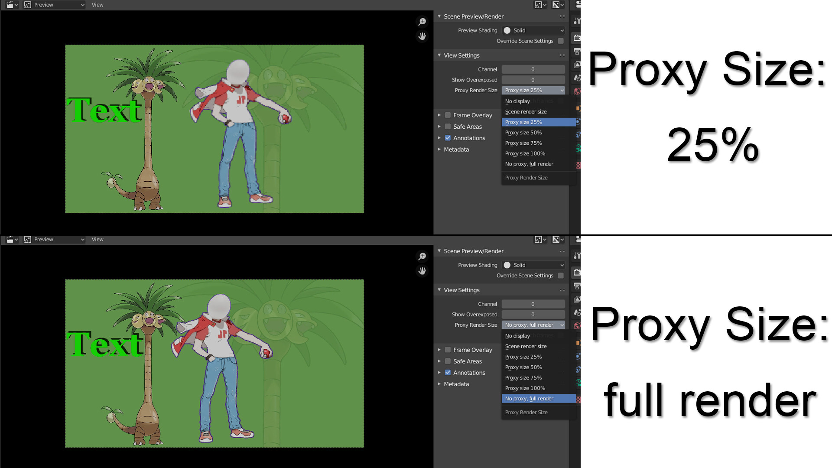Click the image zoom/magnifier icon
This screenshot has width=832, height=468.
423,22
